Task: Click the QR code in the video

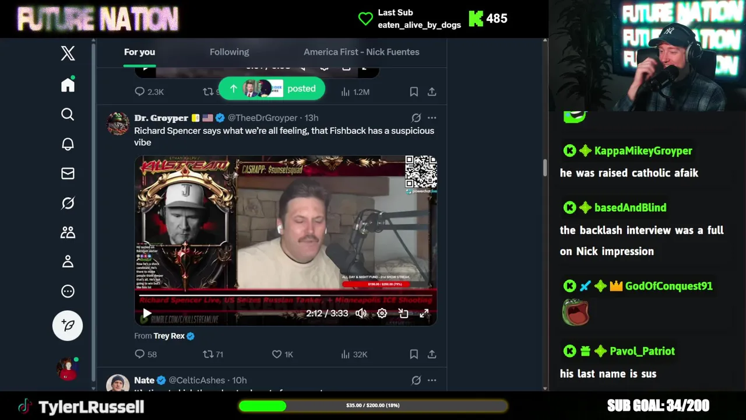Action: click(421, 171)
